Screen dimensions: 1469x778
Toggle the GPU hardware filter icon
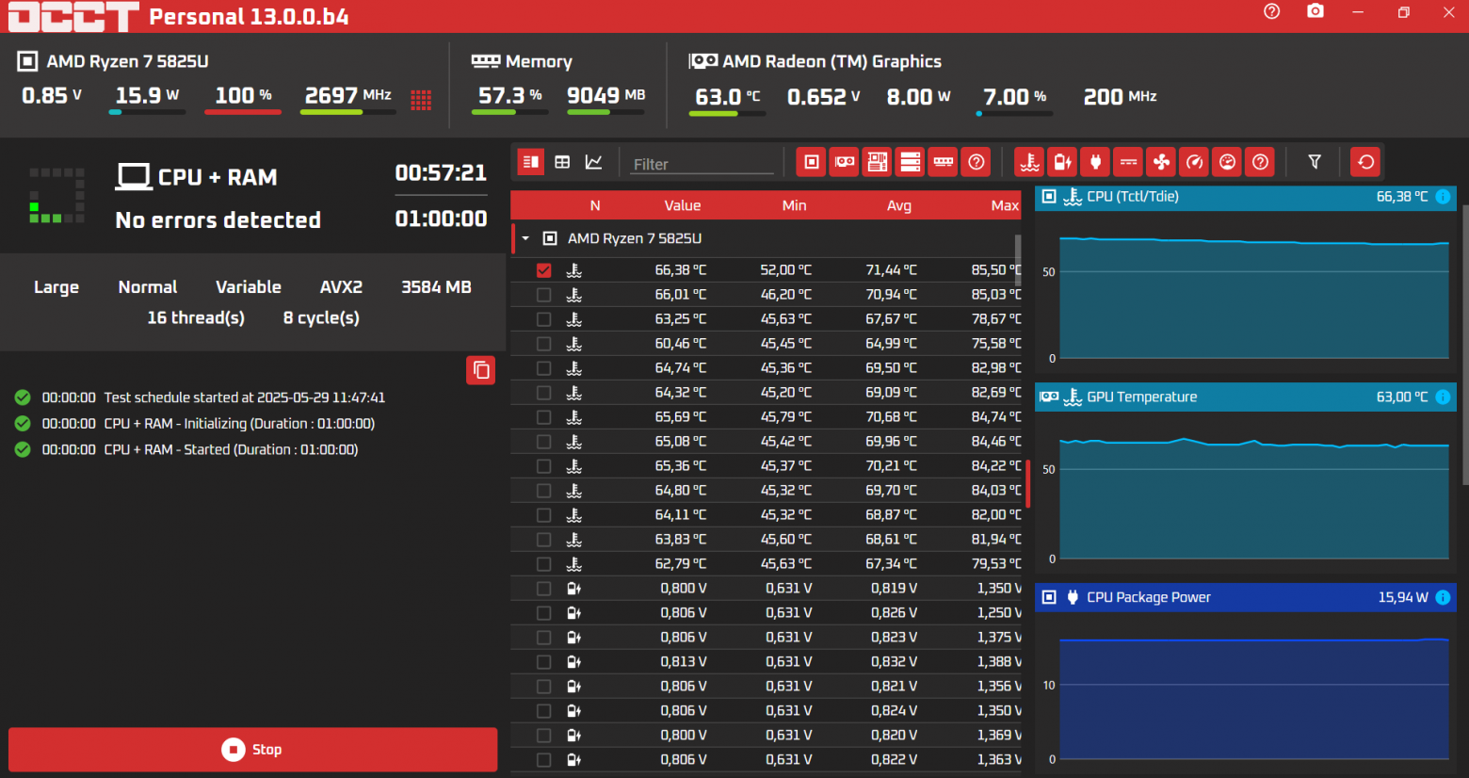pyautogui.click(x=845, y=162)
